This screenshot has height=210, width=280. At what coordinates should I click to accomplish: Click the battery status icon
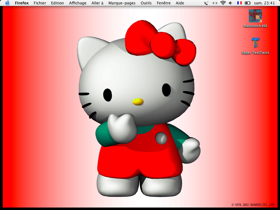point(248,3)
